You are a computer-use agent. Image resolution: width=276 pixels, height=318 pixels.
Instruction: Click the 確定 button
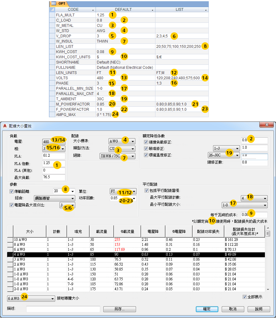tap(207, 309)
